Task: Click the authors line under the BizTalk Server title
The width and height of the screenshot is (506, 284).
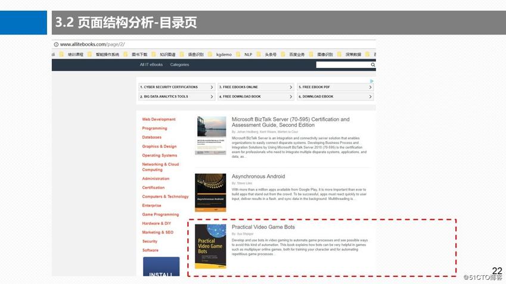Action: (265, 132)
